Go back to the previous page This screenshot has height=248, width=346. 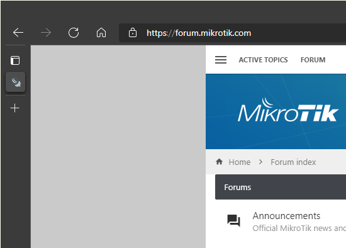coord(18,33)
